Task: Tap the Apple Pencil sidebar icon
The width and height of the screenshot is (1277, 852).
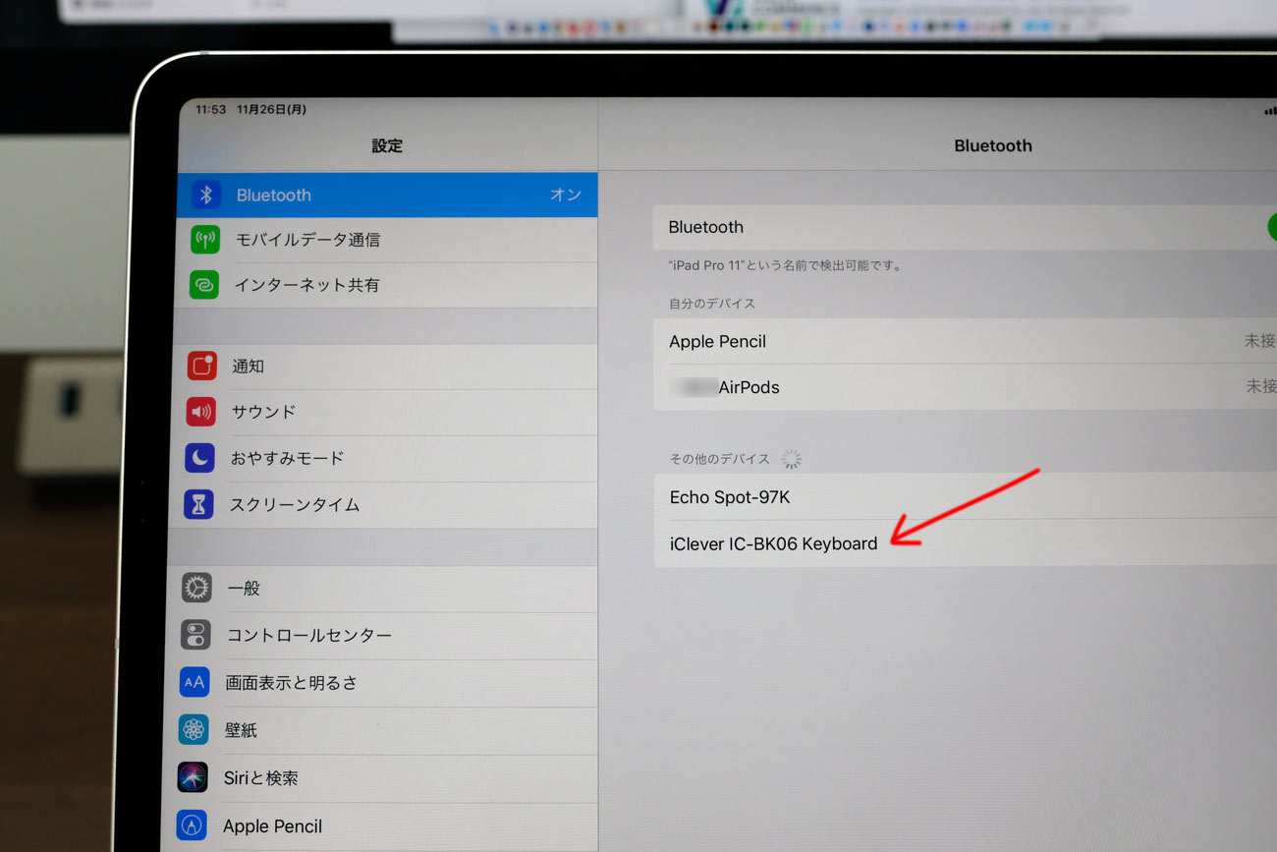Action: coord(192,825)
